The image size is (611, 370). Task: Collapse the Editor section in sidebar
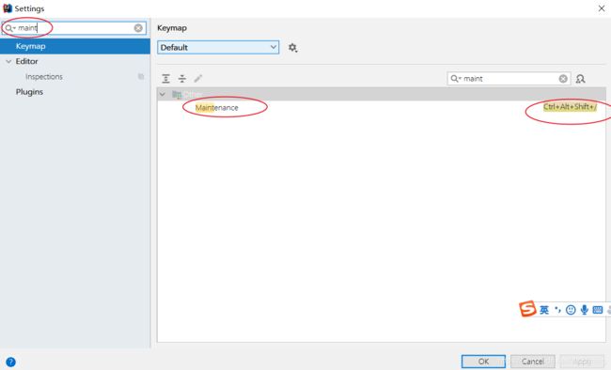(x=8, y=62)
